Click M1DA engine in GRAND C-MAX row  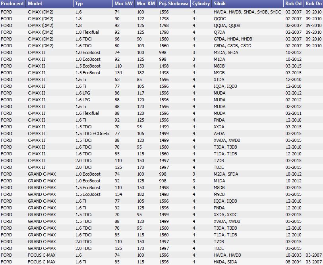point(219,181)
